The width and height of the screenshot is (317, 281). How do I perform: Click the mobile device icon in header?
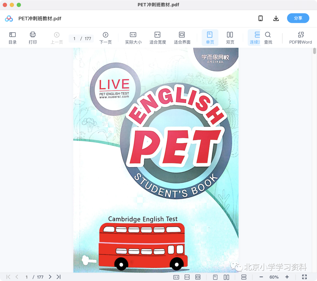tap(261, 18)
